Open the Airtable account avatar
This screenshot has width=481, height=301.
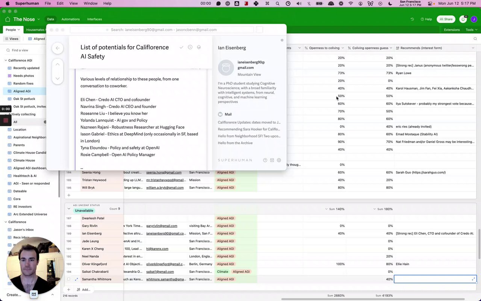click(473, 19)
